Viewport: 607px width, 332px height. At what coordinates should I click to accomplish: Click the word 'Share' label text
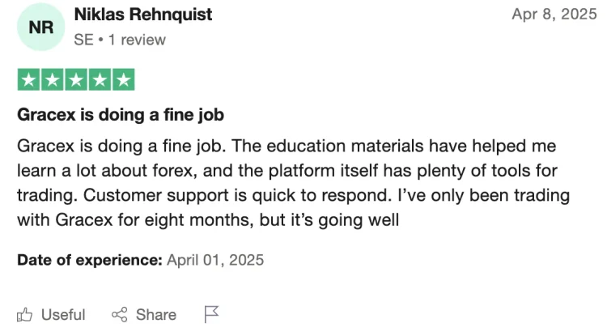156,314
